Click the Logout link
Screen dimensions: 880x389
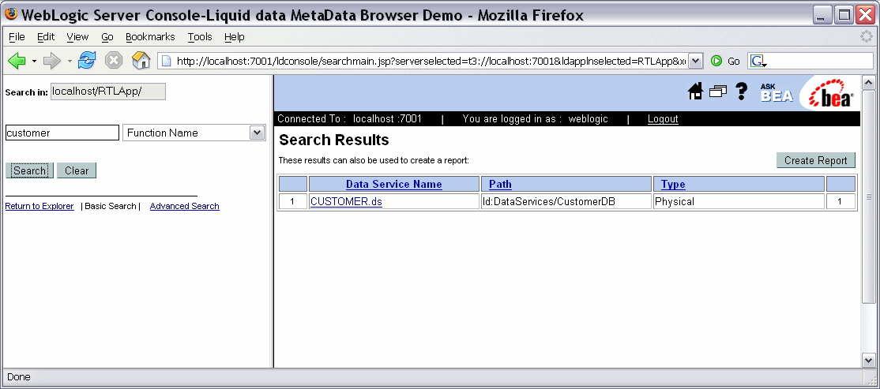point(663,119)
